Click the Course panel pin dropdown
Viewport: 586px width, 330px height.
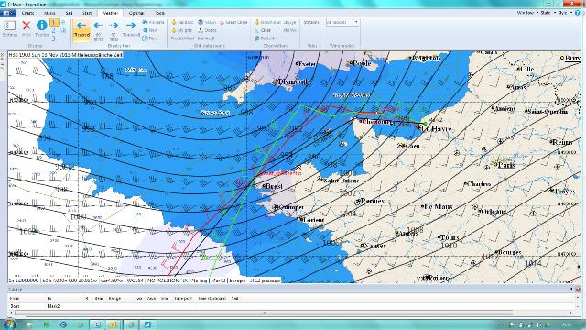(x=571, y=289)
